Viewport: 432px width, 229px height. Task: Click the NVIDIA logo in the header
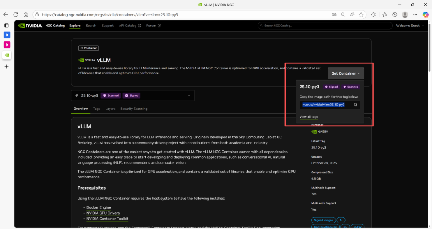pos(27,26)
